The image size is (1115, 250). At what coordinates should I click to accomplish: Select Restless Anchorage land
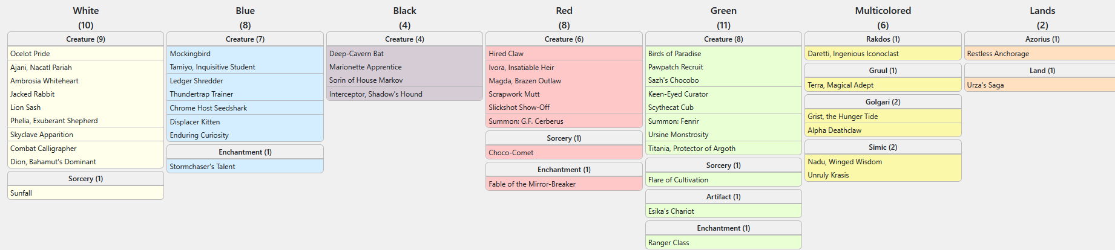[998, 54]
